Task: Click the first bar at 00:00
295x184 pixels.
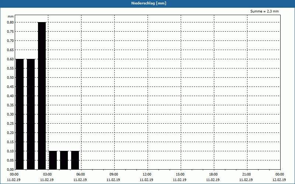Action: [20, 114]
